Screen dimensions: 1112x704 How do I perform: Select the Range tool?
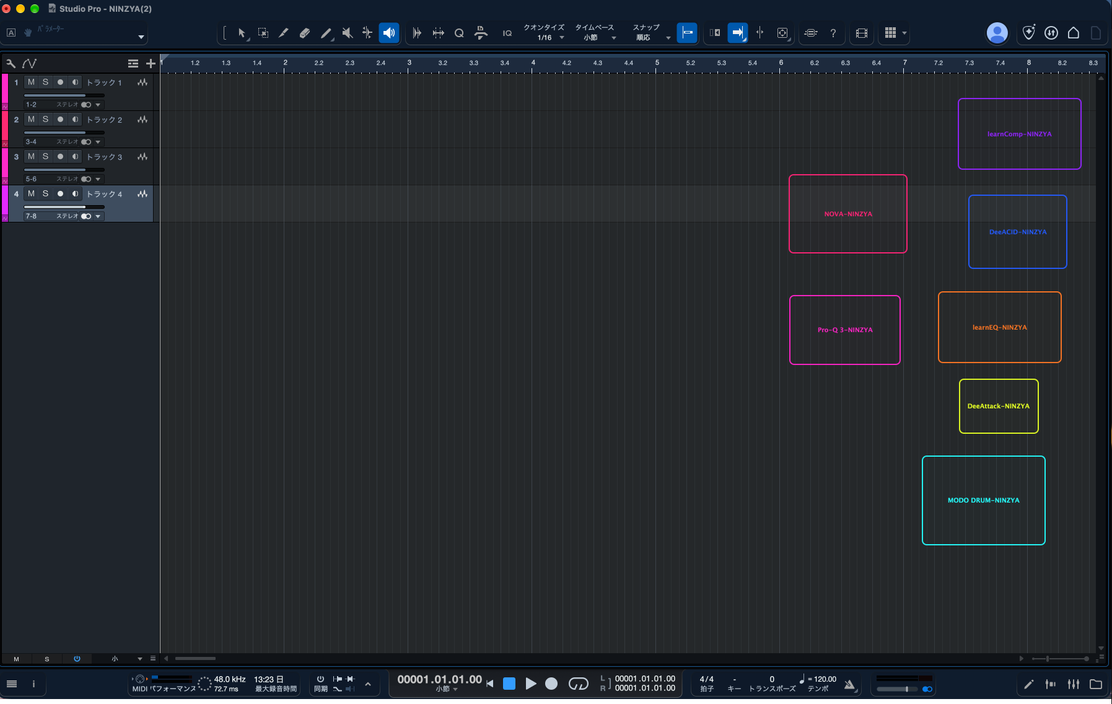263,33
